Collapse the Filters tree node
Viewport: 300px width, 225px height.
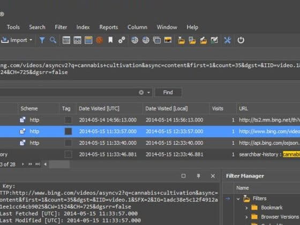point(238,199)
